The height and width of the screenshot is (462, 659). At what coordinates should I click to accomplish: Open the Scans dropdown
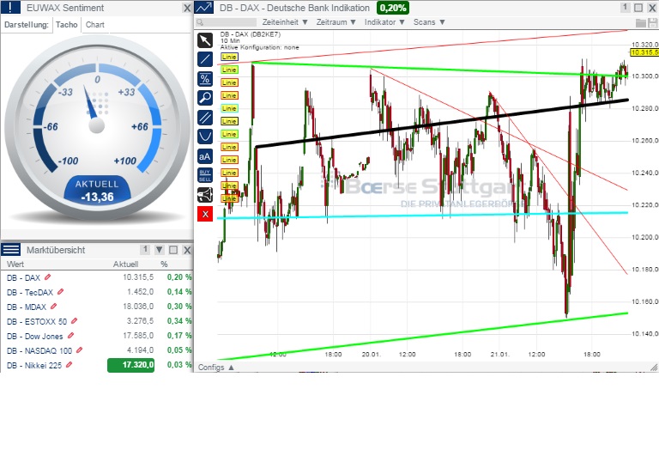coord(429,22)
